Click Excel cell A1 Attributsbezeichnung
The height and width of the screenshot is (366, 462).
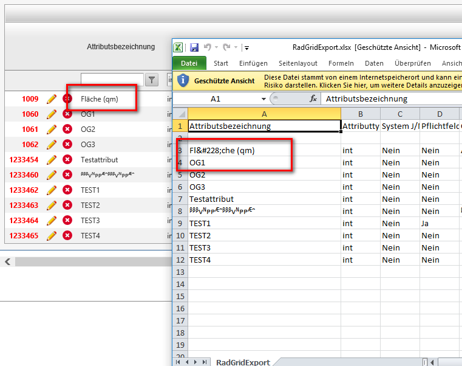pos(264,126)
